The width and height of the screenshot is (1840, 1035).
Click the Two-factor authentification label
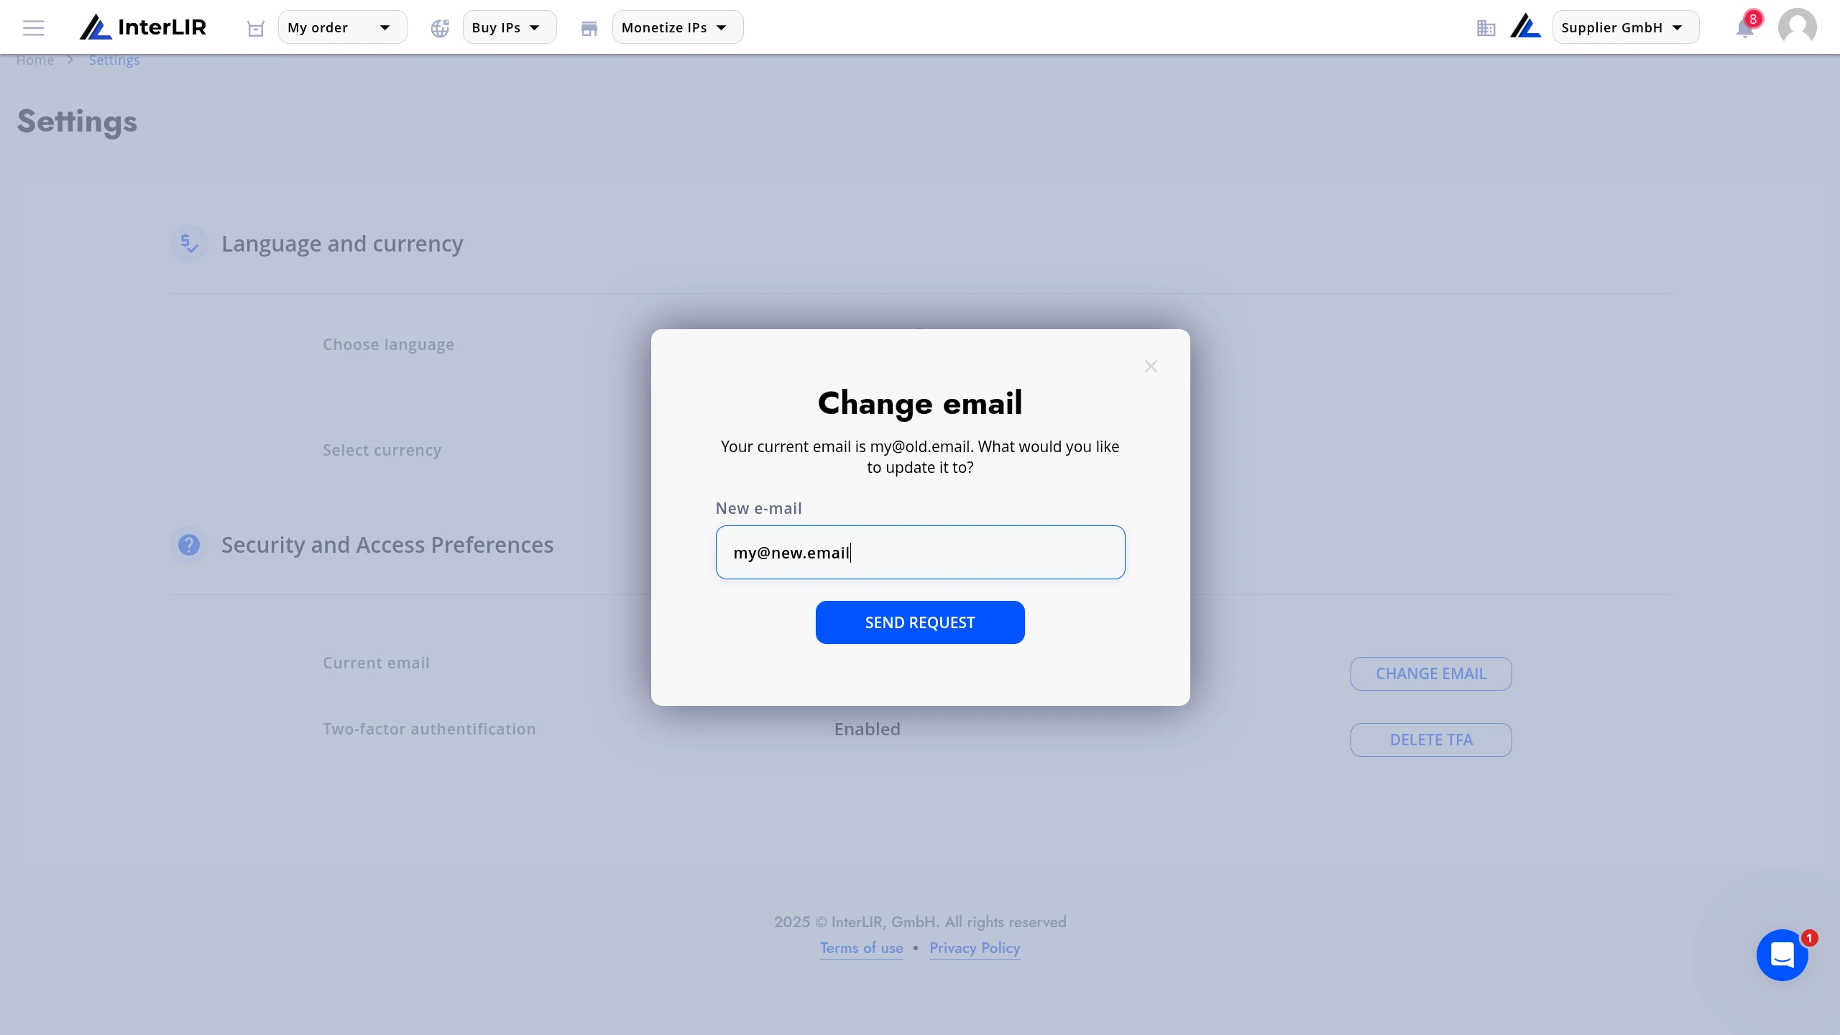[x=429, y=729]
